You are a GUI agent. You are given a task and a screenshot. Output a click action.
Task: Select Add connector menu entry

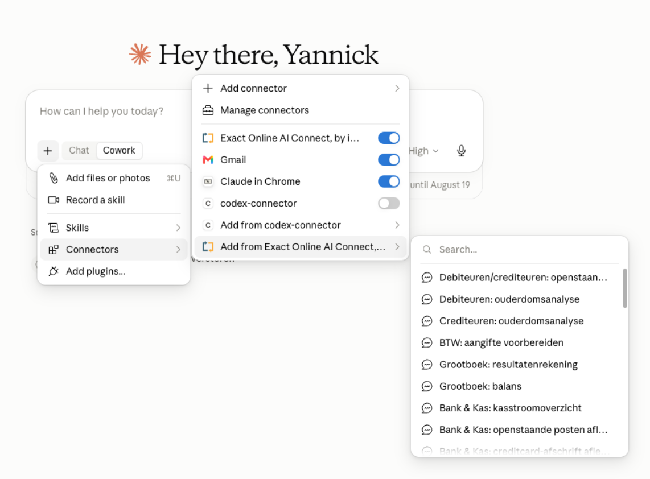coord(301,88)
